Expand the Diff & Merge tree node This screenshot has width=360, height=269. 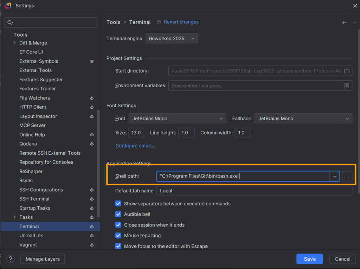[x=15, y=43]
